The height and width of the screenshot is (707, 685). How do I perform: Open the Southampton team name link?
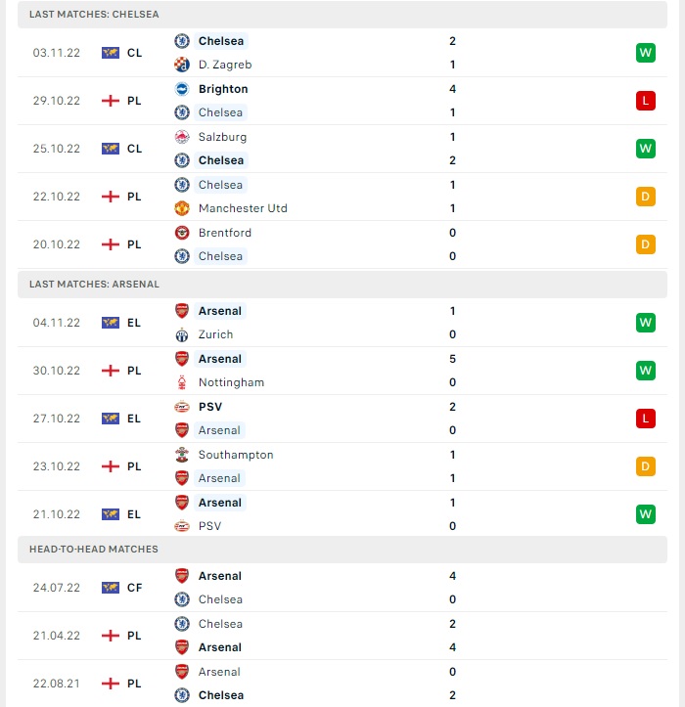(236, 455)
